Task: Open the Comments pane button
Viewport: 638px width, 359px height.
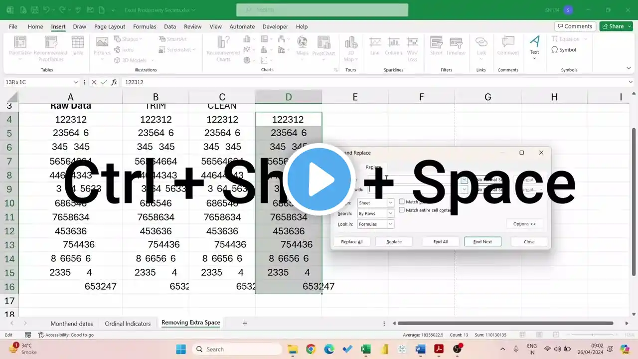Action: [x=575, y=26]
